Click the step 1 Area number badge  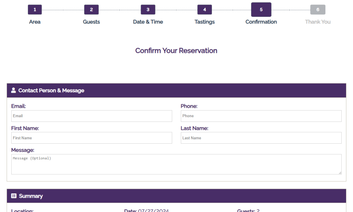coord(35,10)
